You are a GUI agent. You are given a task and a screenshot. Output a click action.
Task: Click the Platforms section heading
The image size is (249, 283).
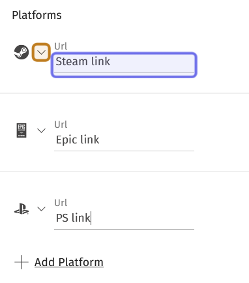point(37,15)
